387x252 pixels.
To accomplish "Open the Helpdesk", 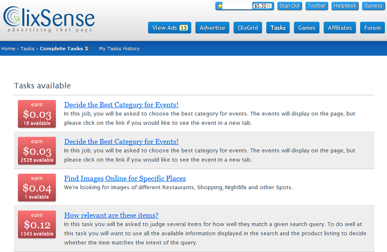I will coord(345,6).
